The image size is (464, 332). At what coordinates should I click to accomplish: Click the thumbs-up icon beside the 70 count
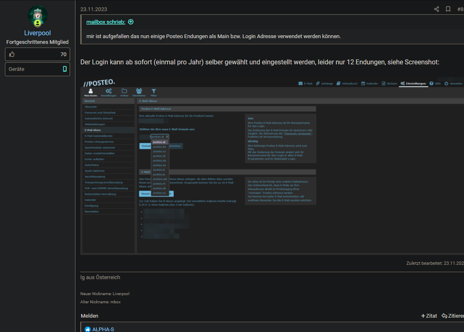pyautogui.click(x=12, y=55)
